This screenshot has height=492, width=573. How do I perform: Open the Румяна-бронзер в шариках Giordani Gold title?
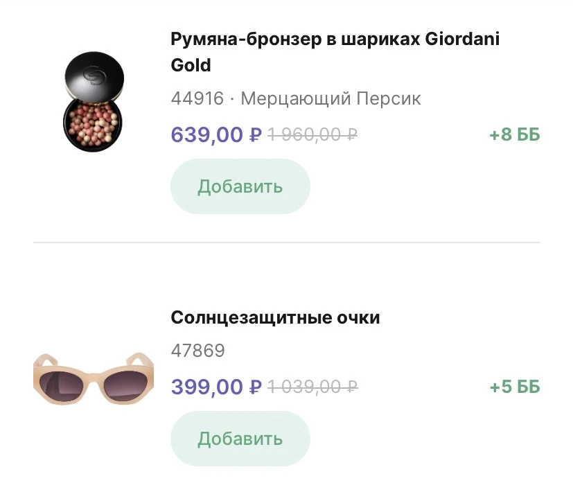[335, 52]
